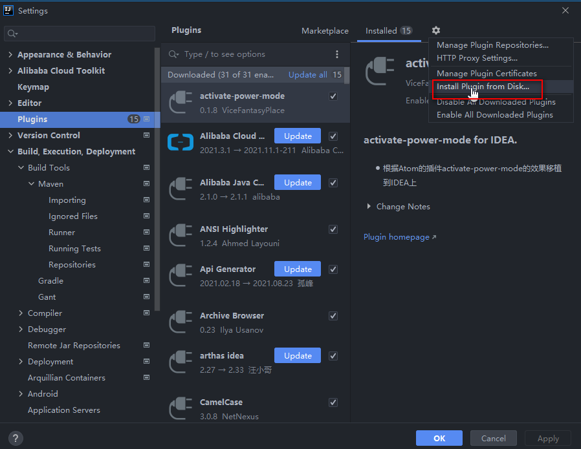Disable the activate-power-mode plugin checkbox
Screen dimensions: 581x449
(x=333, y=96)
